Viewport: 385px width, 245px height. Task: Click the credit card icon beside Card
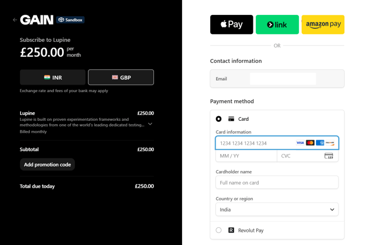(x=231, y=119)
